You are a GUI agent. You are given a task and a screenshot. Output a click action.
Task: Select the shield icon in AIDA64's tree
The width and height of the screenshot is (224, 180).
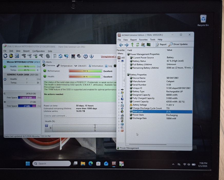click(x=122, y=121)
